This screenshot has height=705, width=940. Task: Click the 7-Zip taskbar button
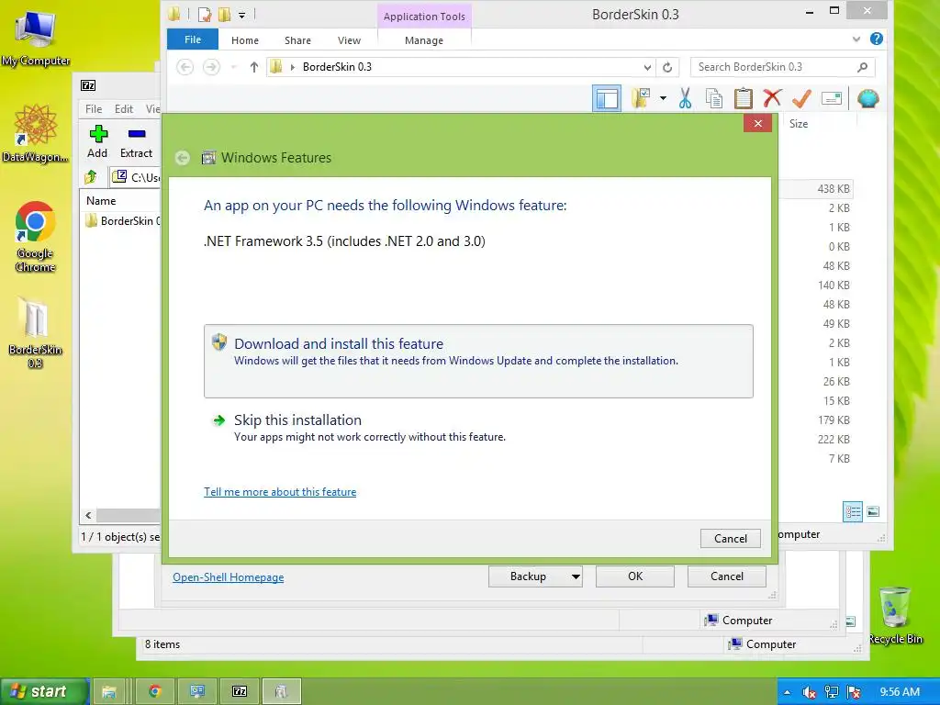(x=240, y=691)
